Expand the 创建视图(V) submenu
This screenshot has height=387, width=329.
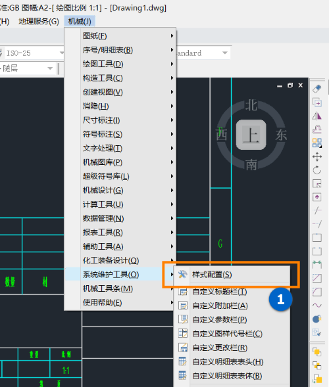click(120, 92)
